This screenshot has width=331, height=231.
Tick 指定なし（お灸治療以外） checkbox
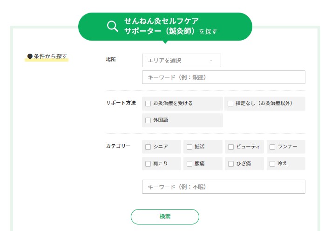tap(230, 104)
